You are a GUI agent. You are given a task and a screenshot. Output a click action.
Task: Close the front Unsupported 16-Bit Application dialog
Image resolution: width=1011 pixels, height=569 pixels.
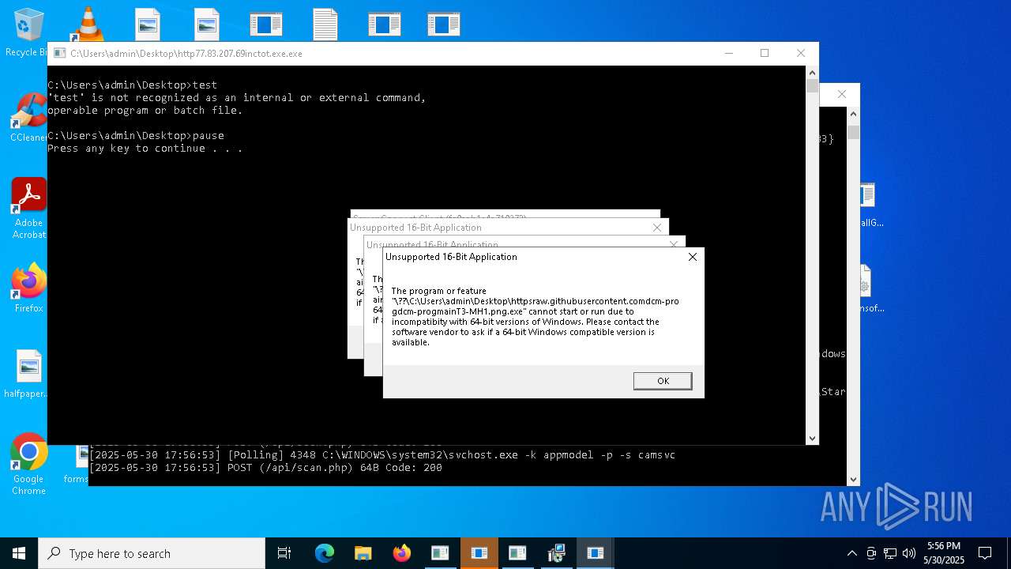[x=693, y=257]
